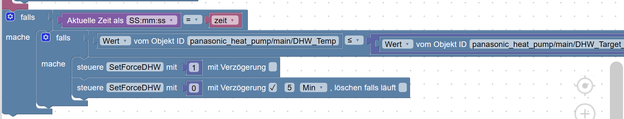Open gear settings of inner falls block
The width and height of the screenshot is (624, 119).
click(x=46, y=37)
